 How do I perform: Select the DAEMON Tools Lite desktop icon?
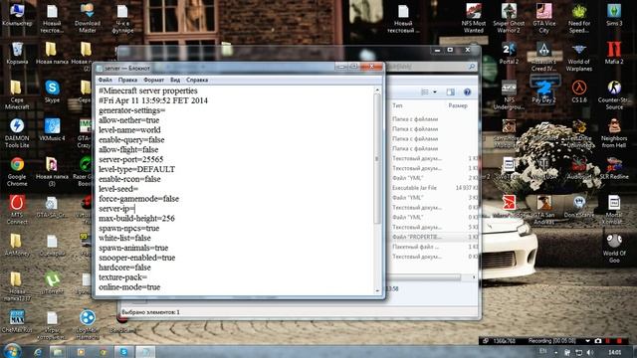click(17, 133)
